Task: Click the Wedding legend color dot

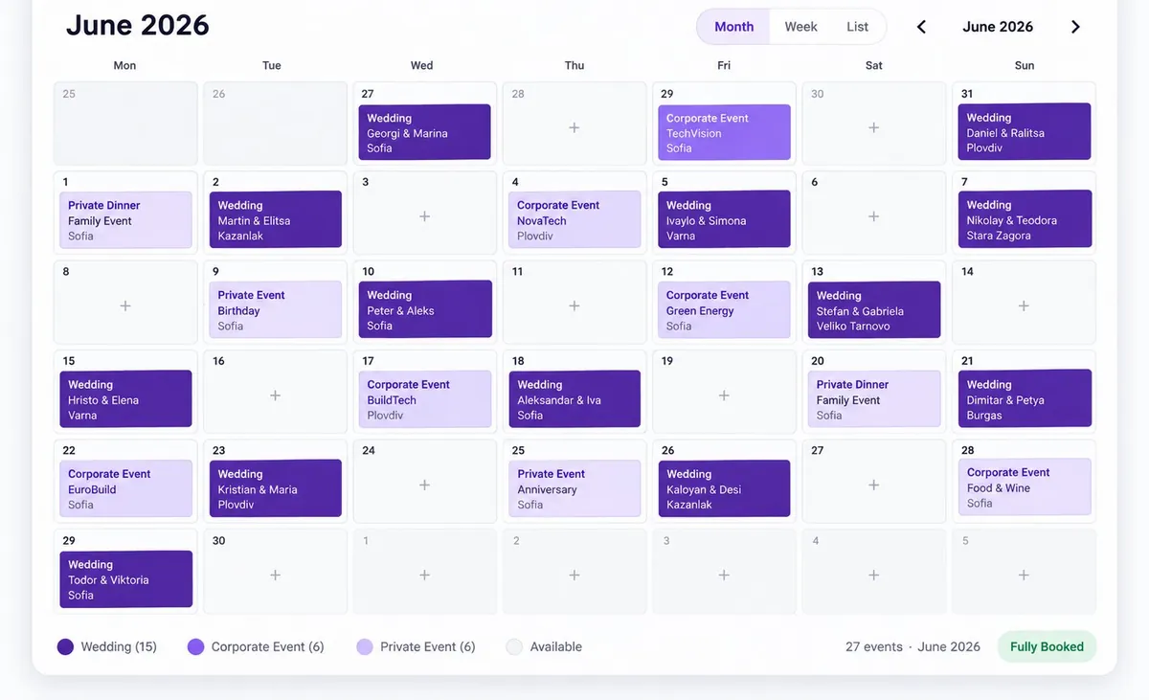Action: tap(65, 646)
